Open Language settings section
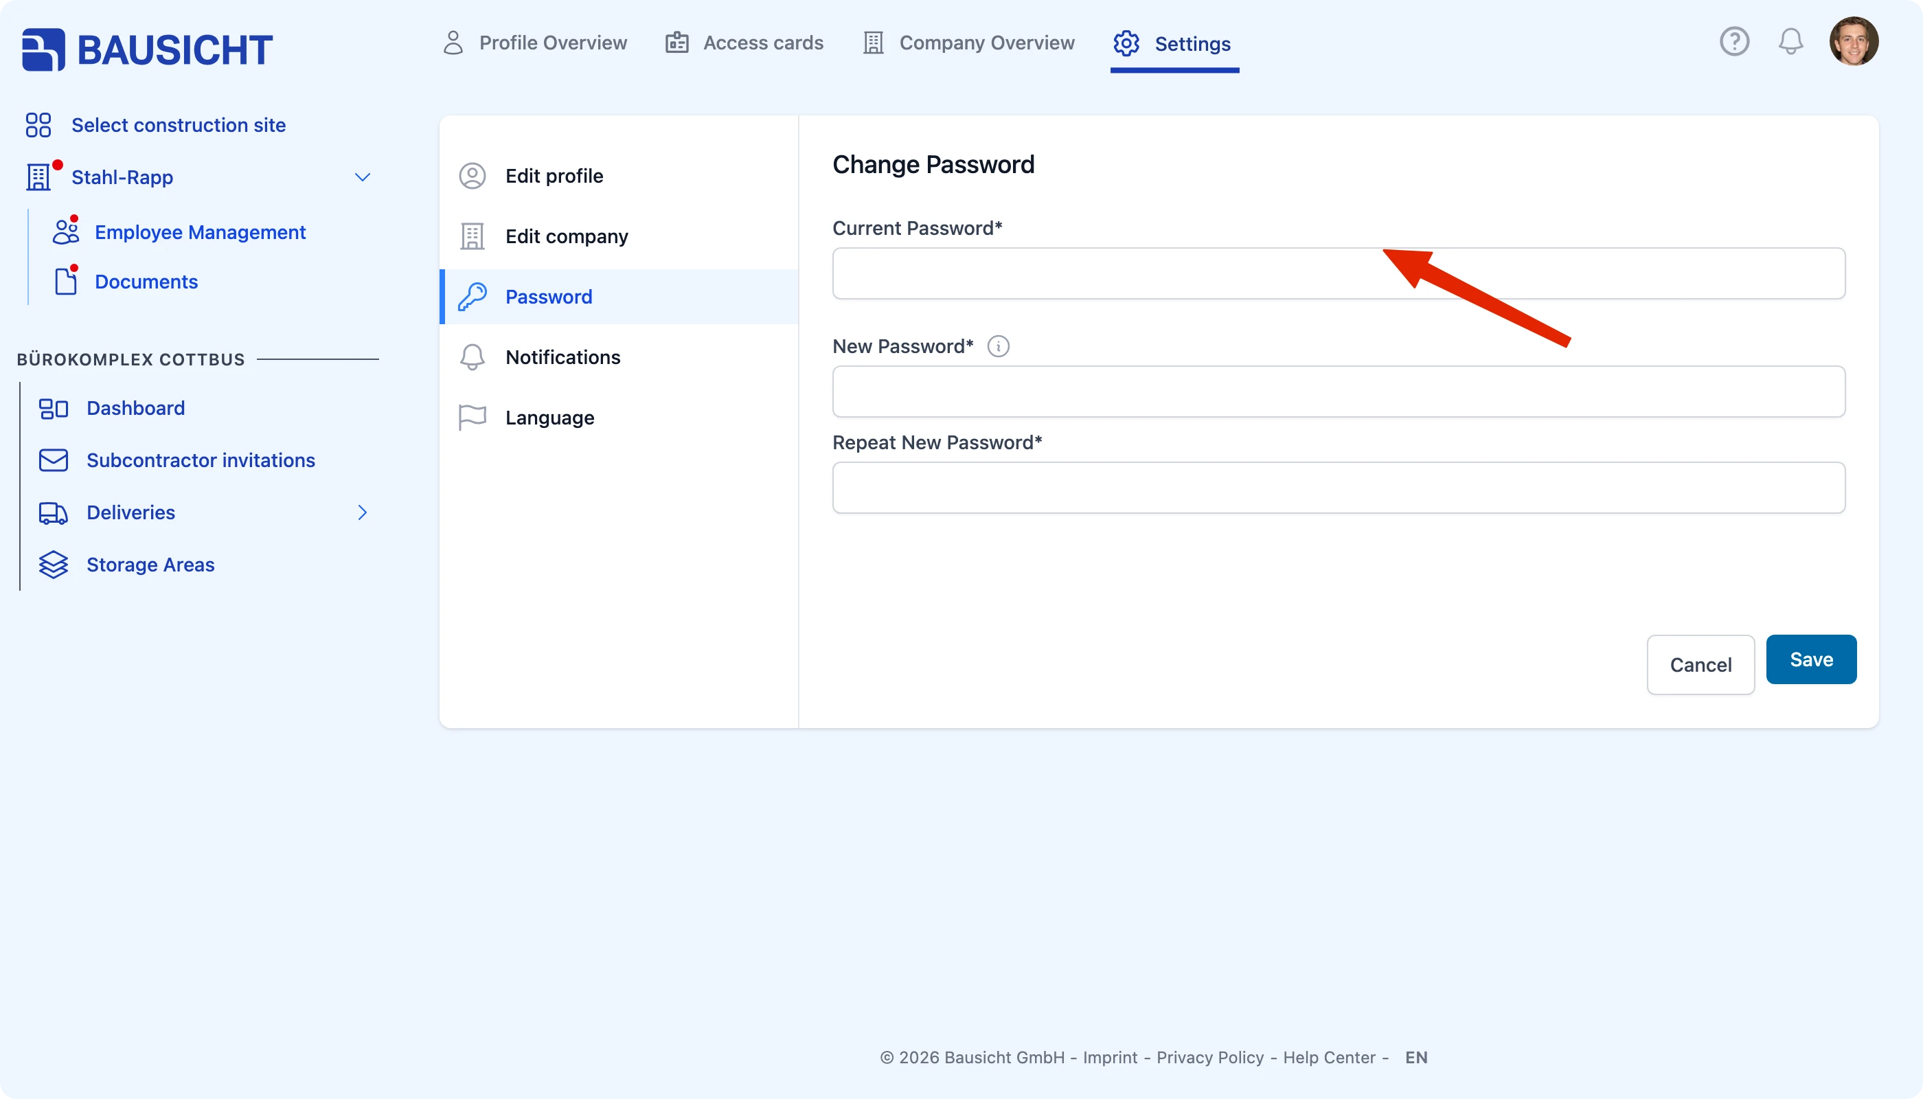Viewport: 1923px width, 1099px height. pyautogui.click(x=619, y=418)
